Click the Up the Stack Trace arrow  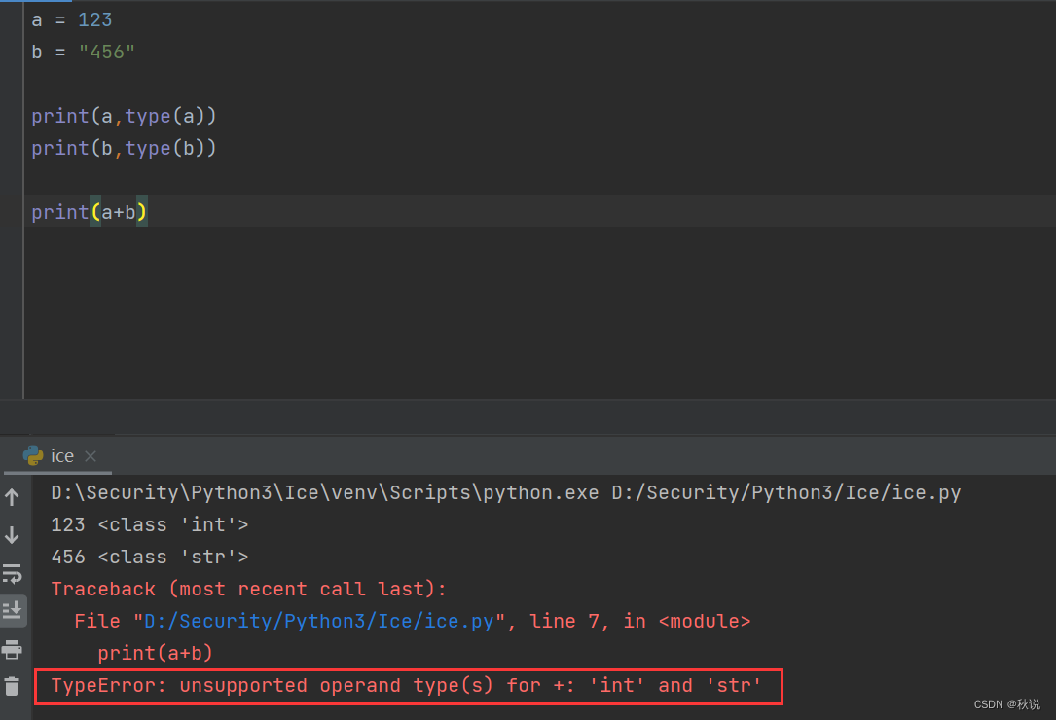[x=12, y=497]
